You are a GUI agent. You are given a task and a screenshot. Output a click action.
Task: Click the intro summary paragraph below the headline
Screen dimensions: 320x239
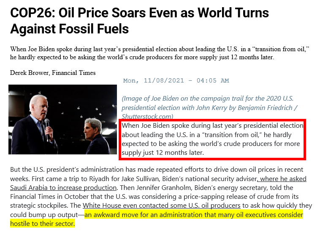pyautogui.click(x=160, y=53)
